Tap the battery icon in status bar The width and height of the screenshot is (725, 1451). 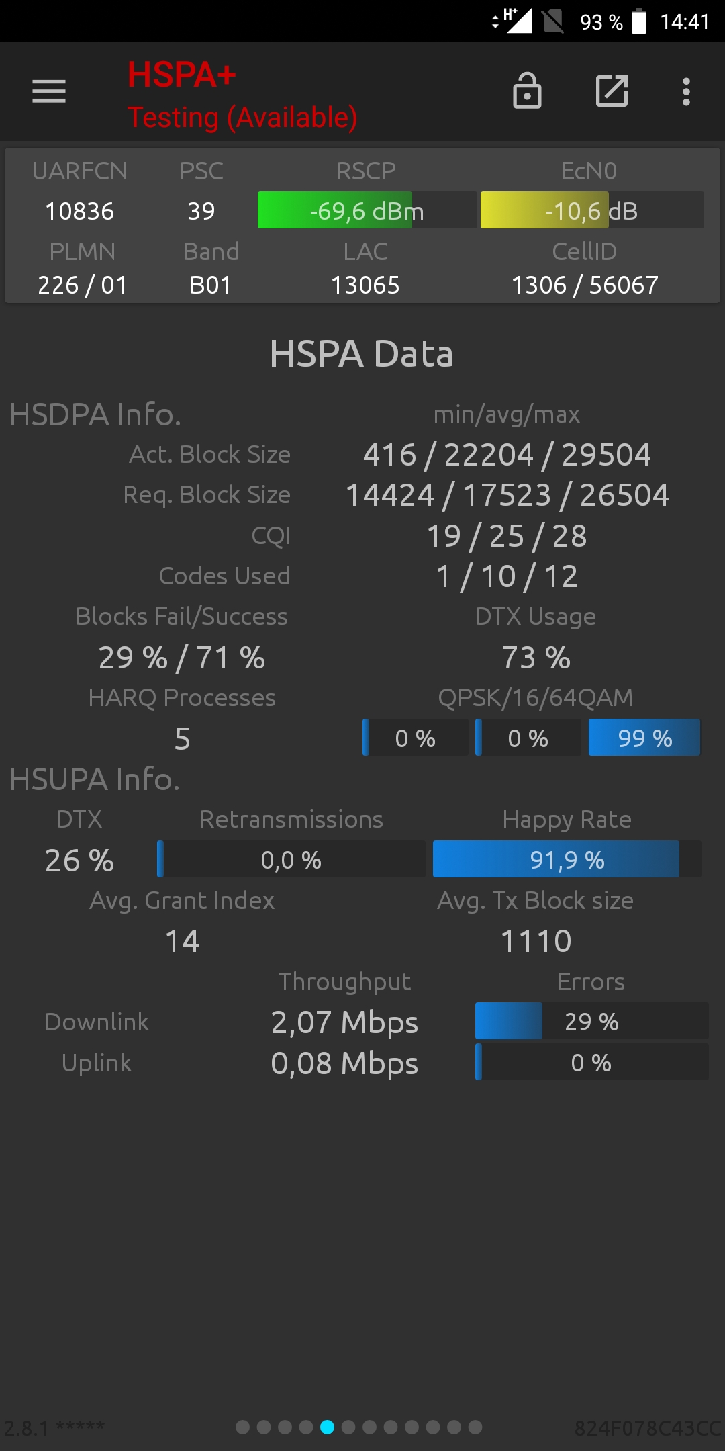click(x=639, y=21)
